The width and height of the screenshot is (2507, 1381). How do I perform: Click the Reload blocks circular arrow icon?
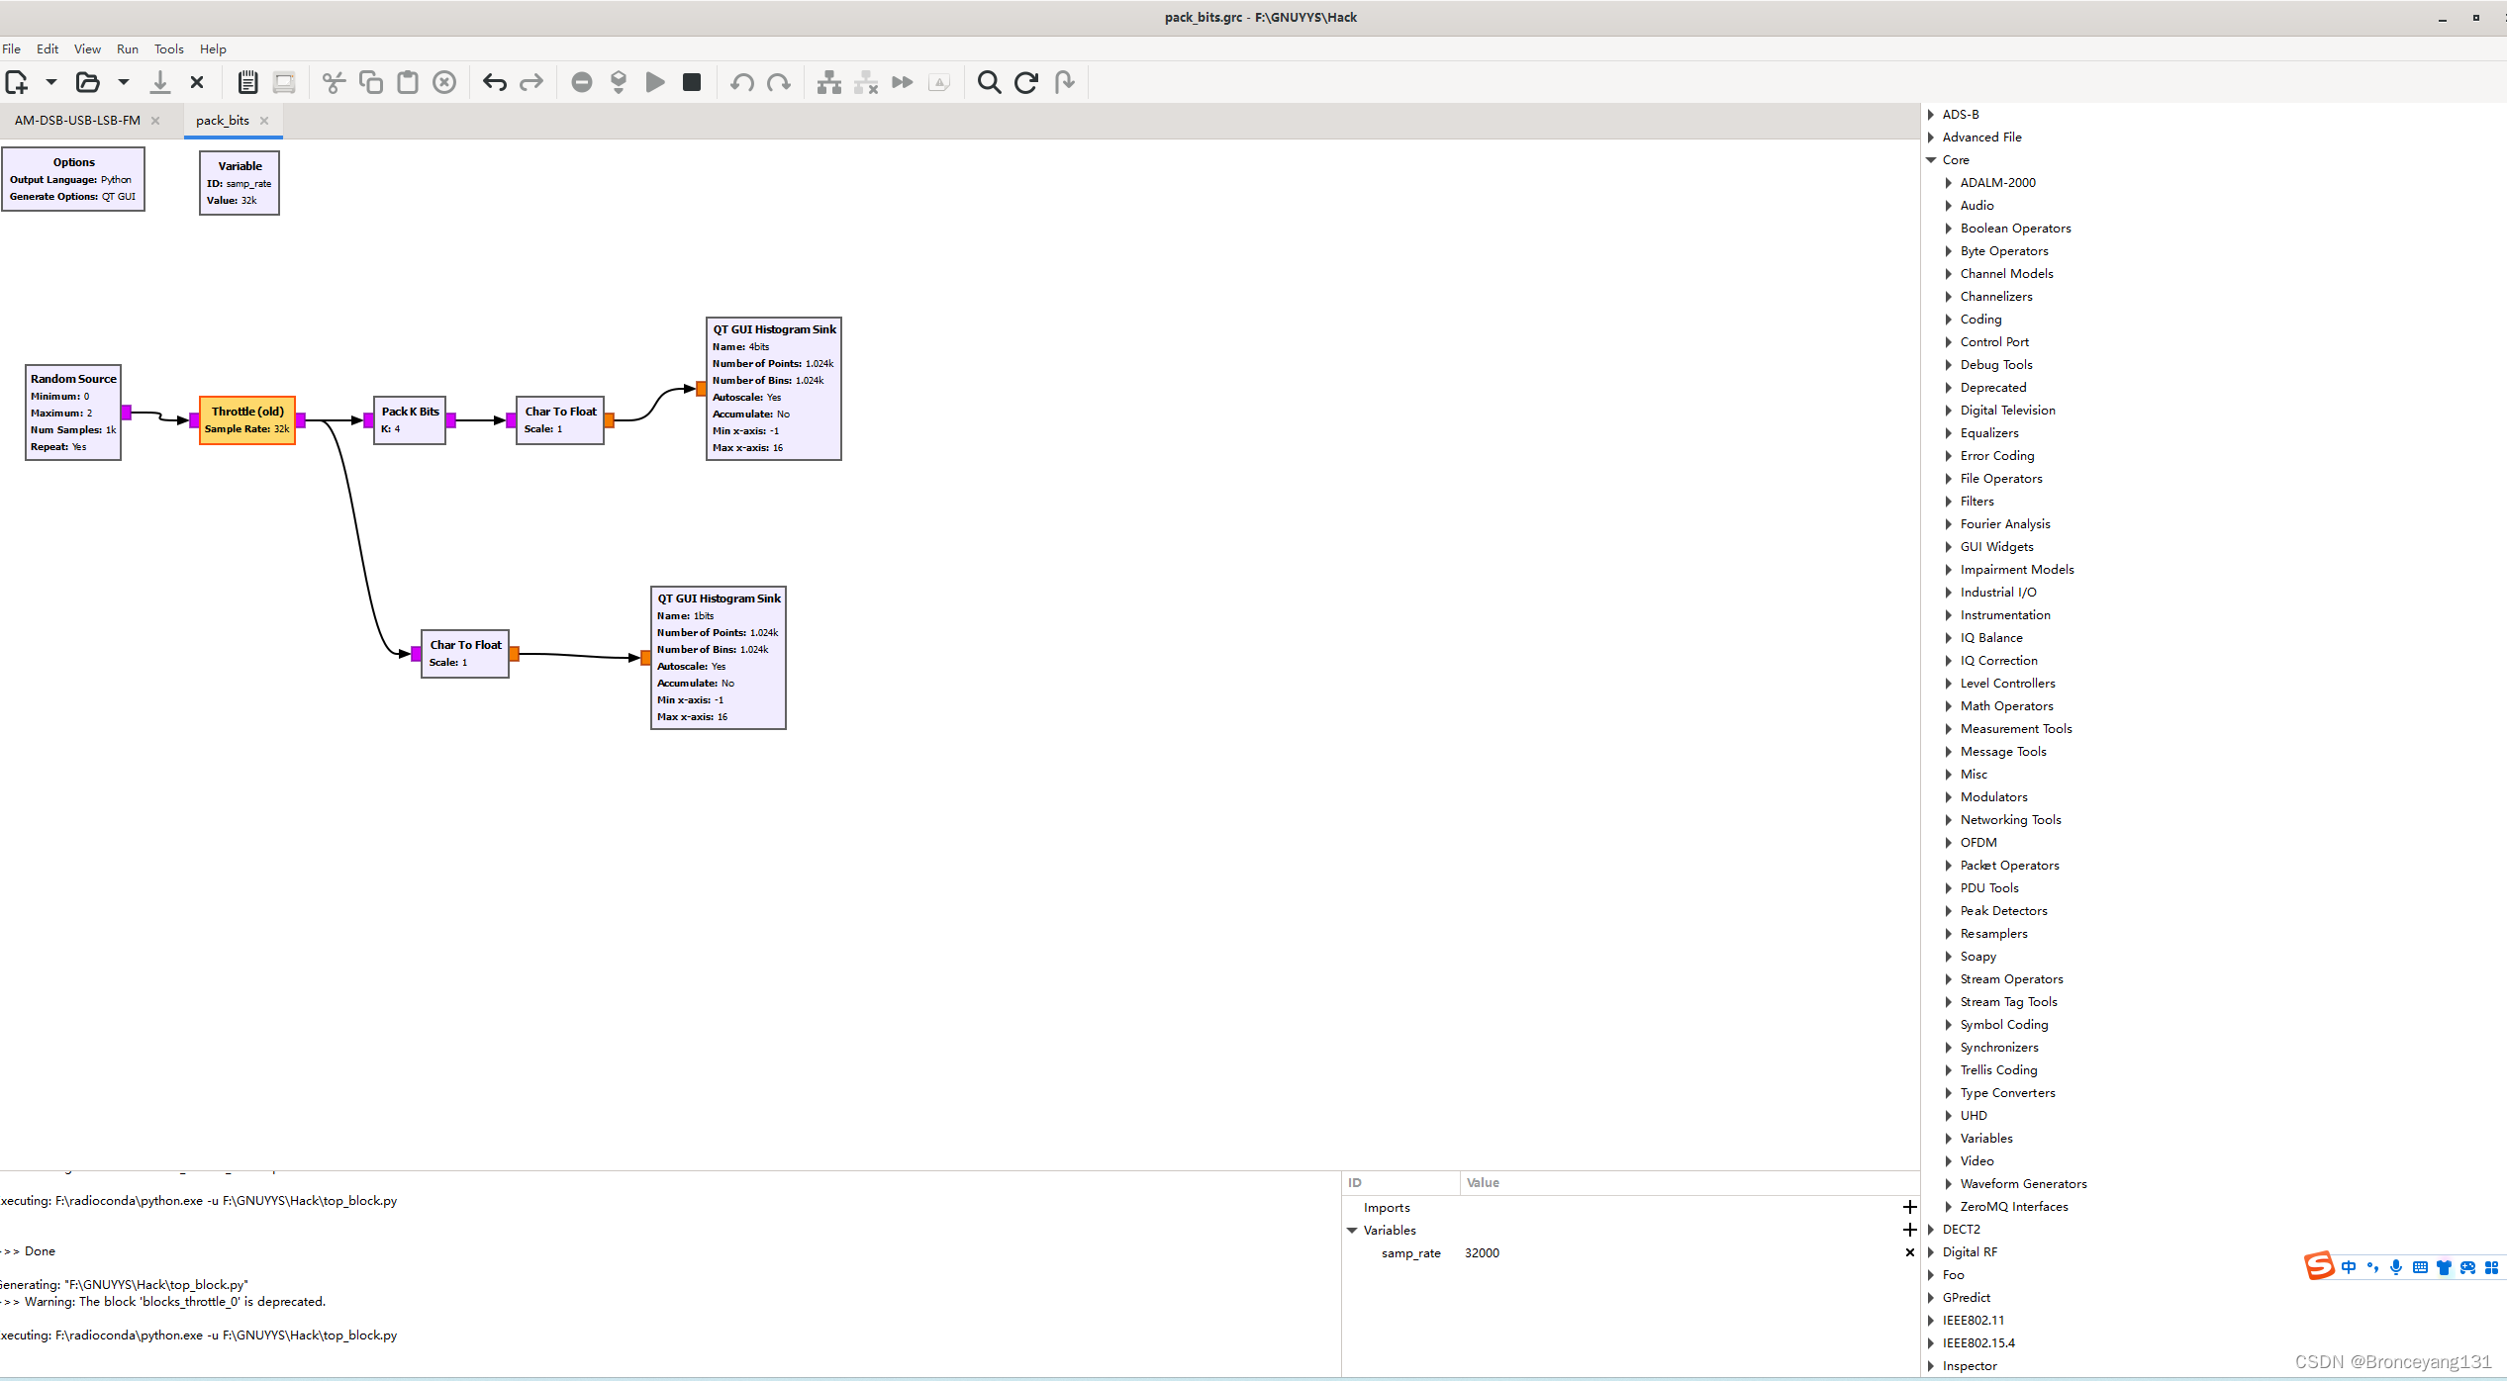coord(1026,82)
